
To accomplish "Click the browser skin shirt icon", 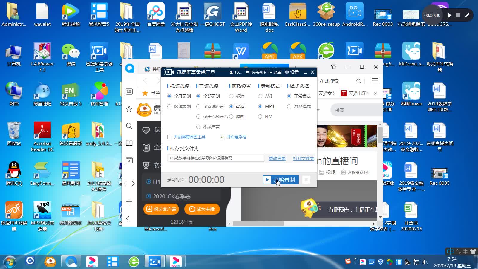I will click(x=334, y=67).
